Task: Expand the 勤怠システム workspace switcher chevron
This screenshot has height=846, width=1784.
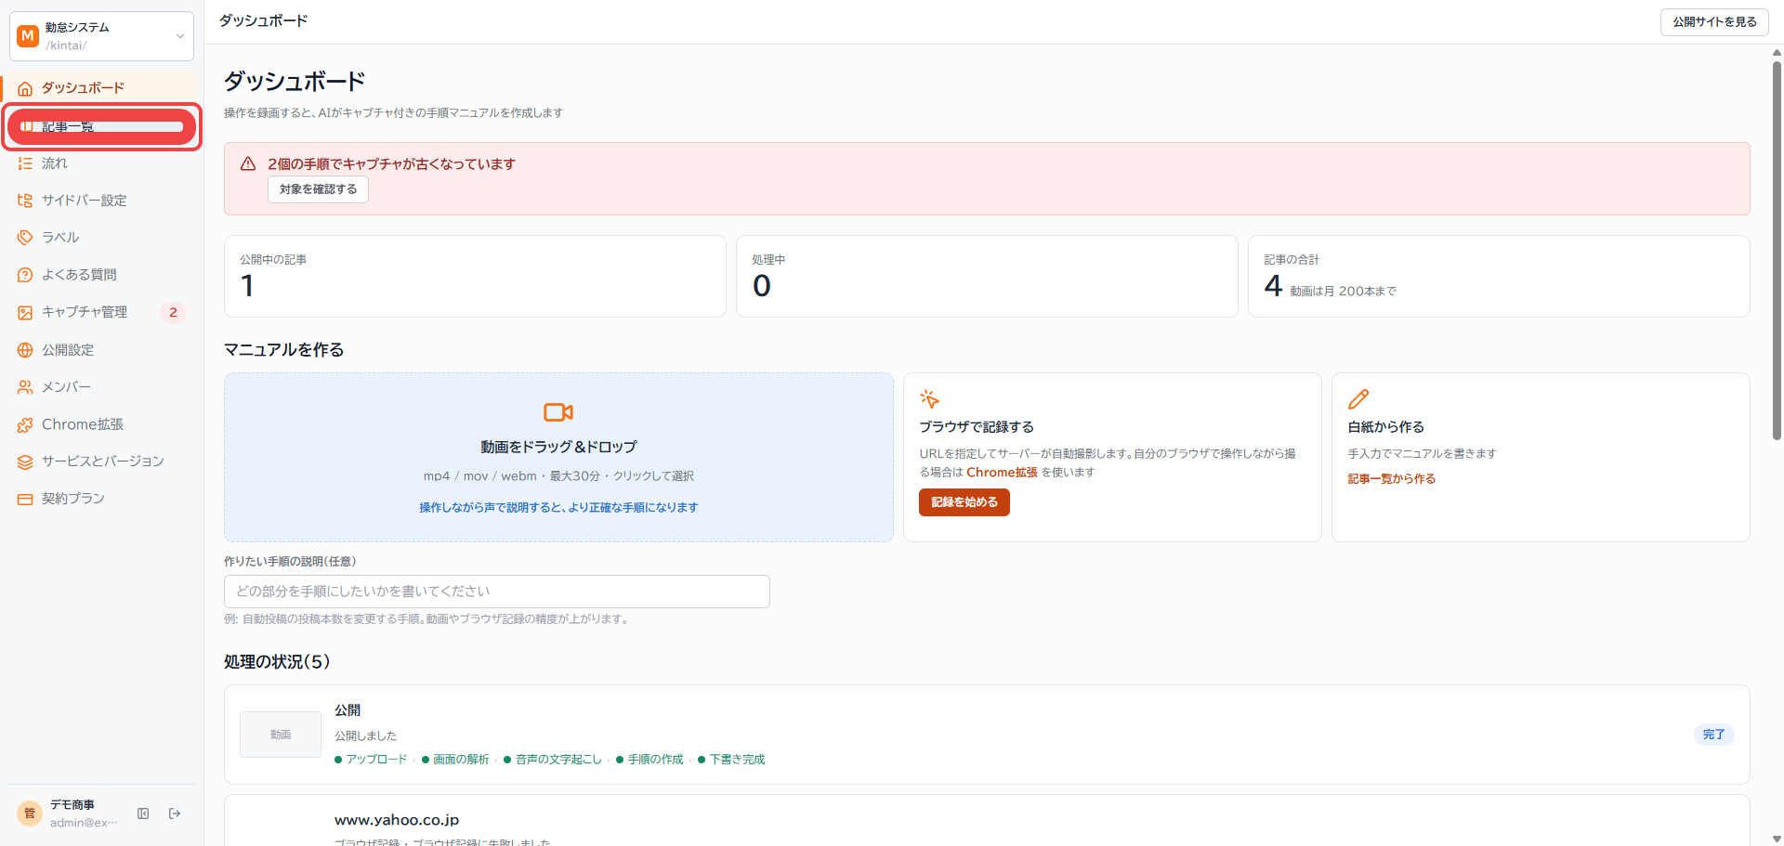Action: [179, 36]
